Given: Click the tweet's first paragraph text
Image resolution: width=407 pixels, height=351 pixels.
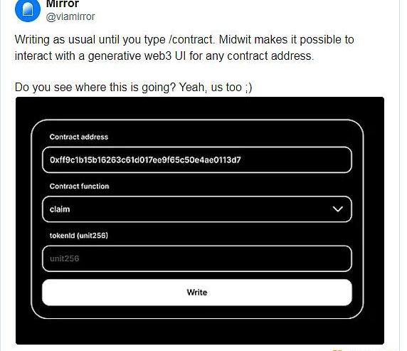Looking at the screenshot, I should pos(184,48).
